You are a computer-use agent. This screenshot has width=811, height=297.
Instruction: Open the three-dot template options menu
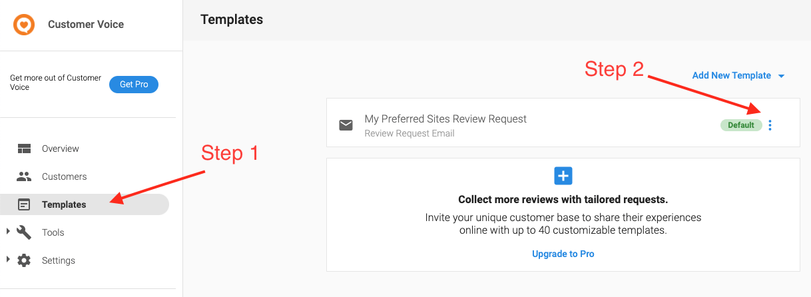point(770,125)
